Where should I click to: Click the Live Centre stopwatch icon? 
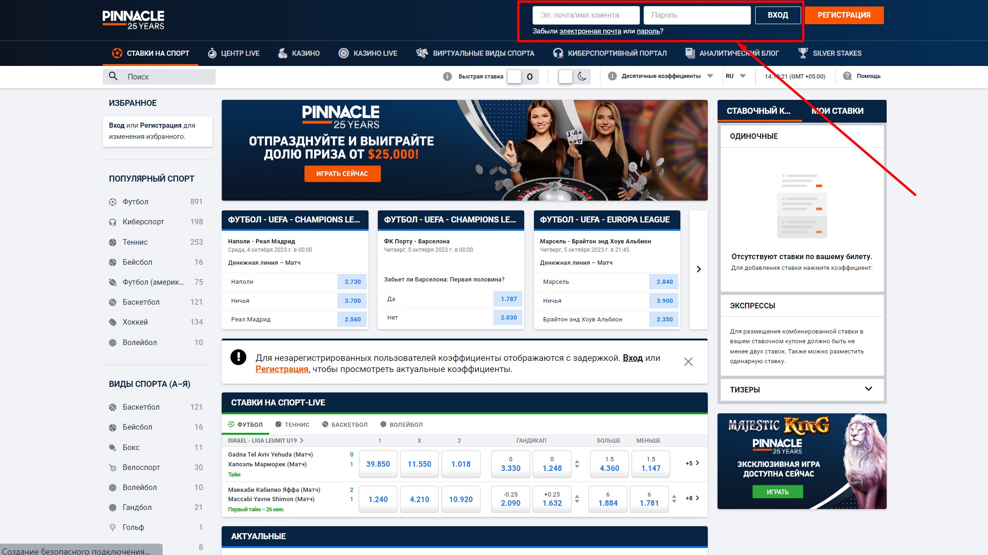point(212,53)
